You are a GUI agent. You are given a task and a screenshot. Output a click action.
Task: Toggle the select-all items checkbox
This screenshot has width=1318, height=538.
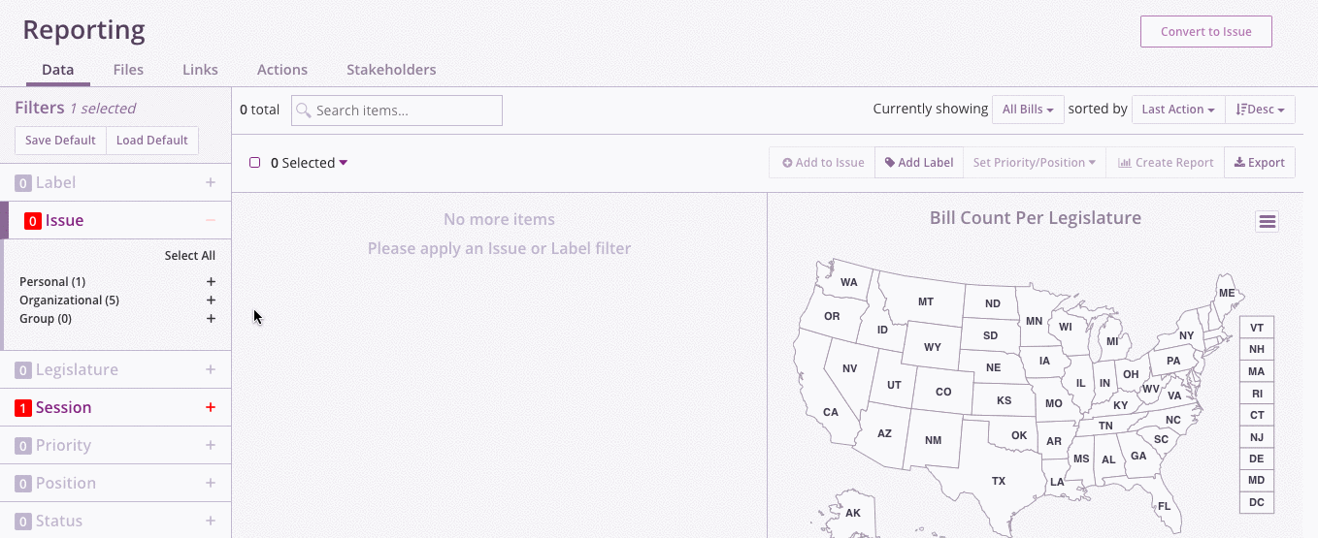click(x=255, y=163)
